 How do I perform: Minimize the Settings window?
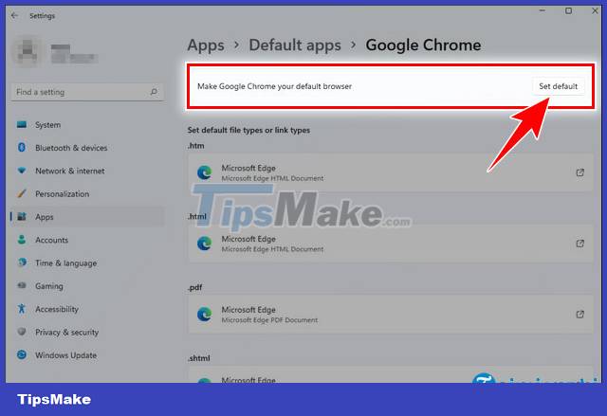click(543, 10)
